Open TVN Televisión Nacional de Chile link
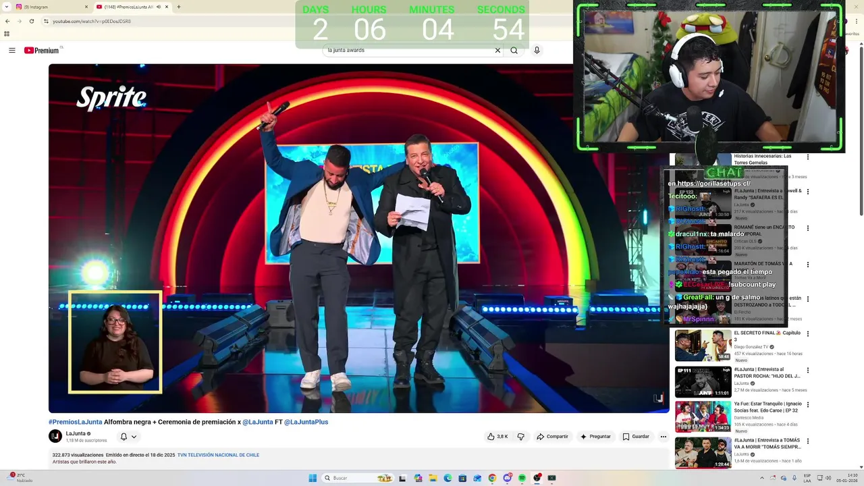 point(218,455)
